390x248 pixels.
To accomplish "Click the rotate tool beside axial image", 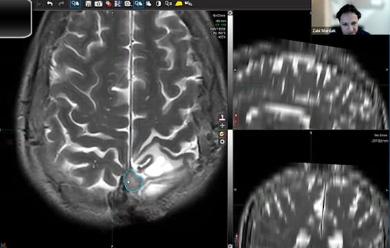I will [x=222, y=134].
